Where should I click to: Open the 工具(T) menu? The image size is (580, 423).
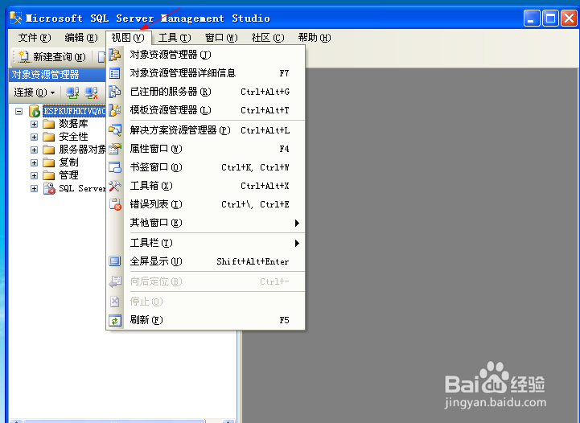(x=175, y=38)
